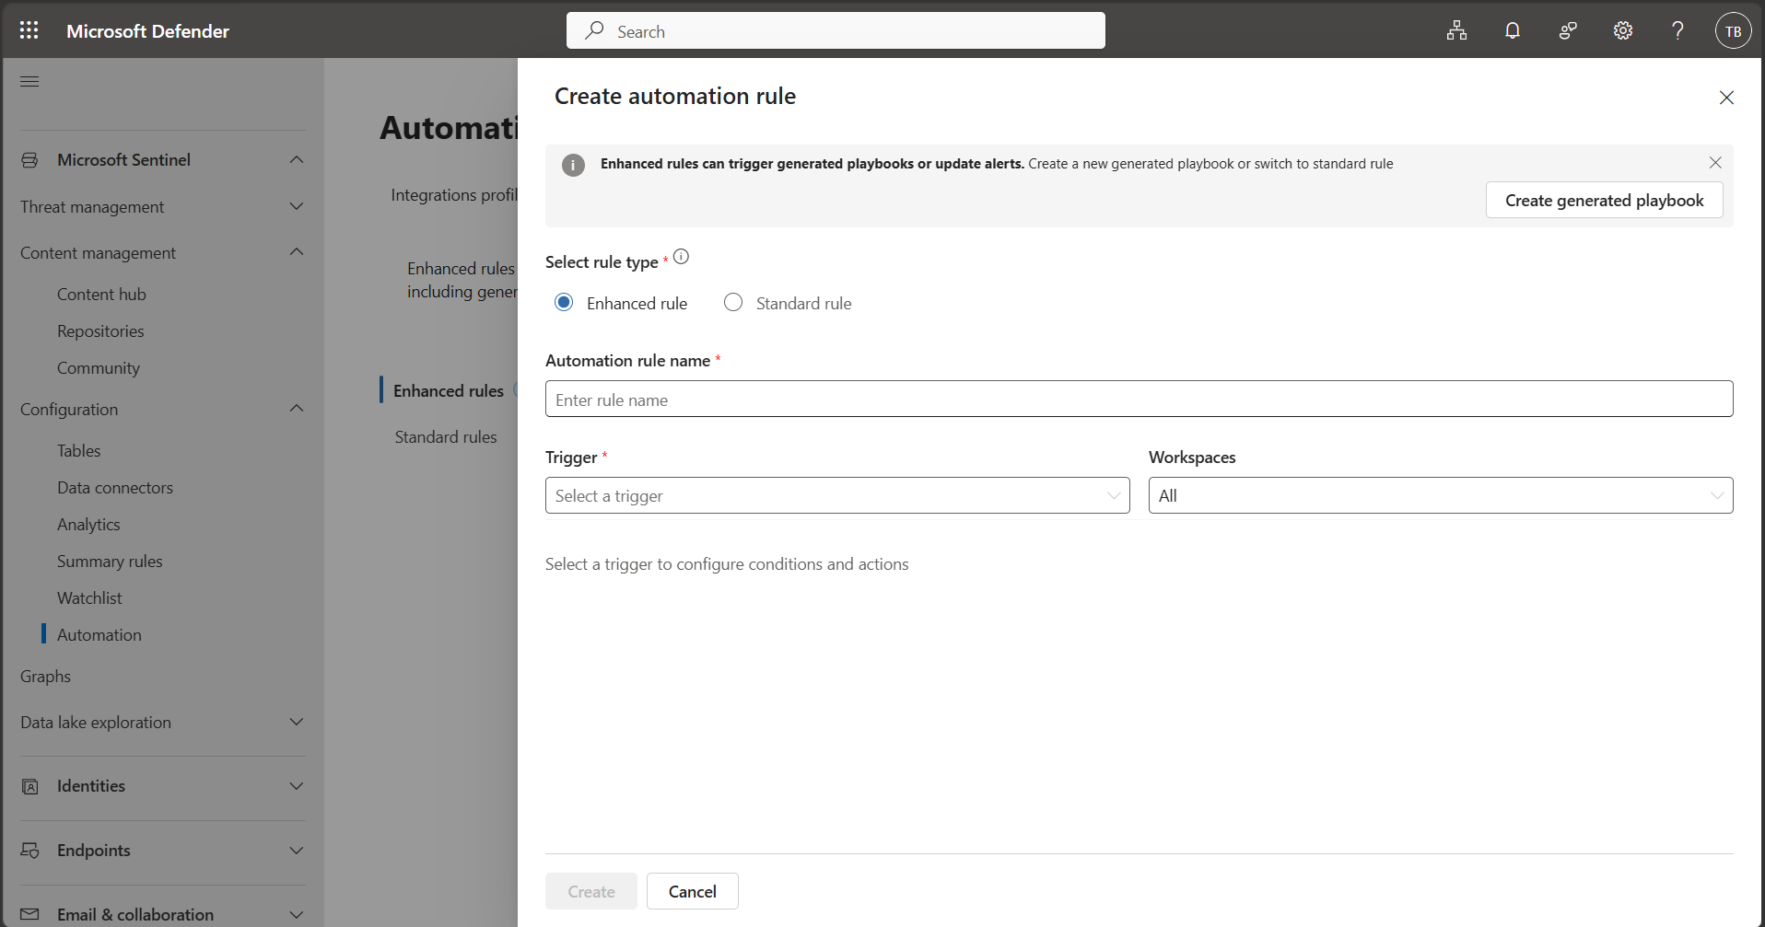Expand the Endpoints section chevron
This screenshot has height=927, width=1765.
coord(297,851)
